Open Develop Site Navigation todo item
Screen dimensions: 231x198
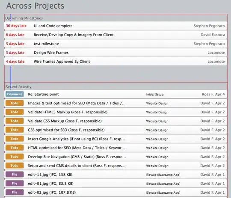(x=77, y=157)
